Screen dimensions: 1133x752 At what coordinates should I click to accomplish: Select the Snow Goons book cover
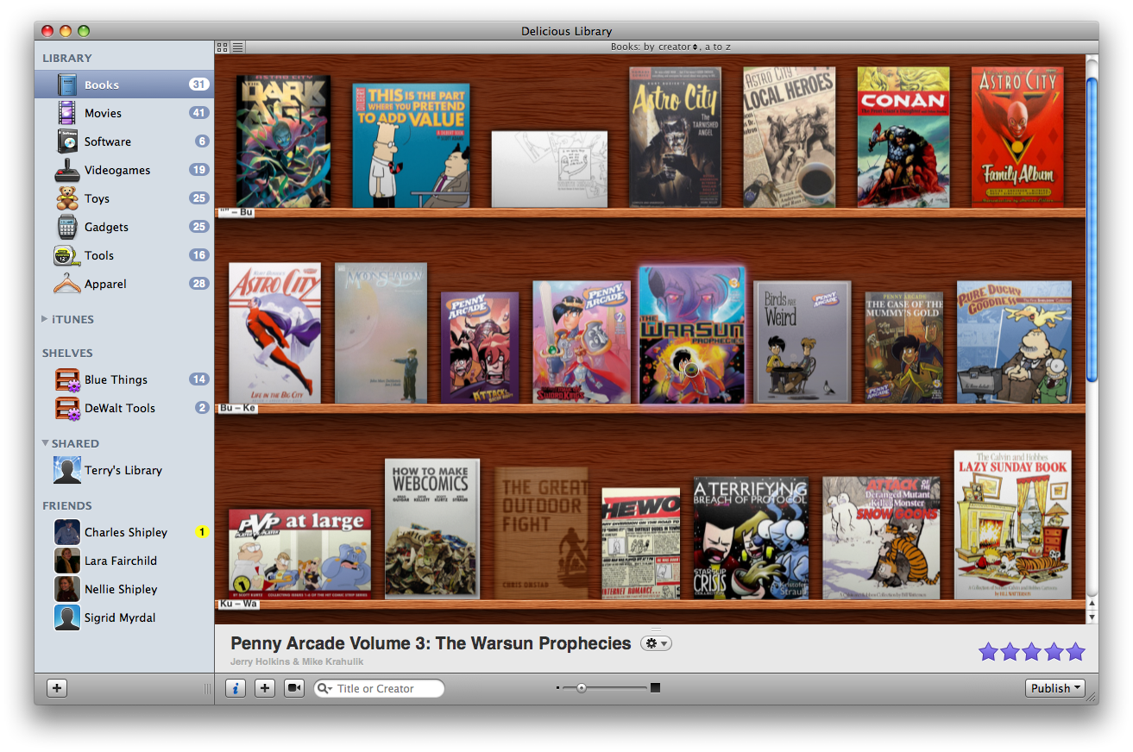click(881, 538)
